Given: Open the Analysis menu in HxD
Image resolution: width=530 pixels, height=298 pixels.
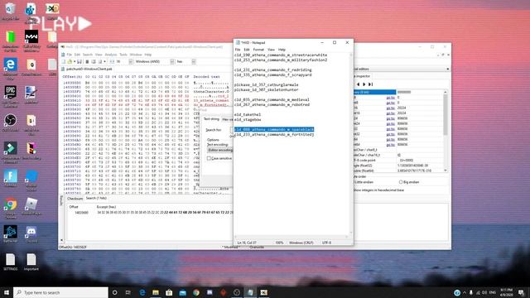Looking at the screenshot, I should pyautogui.click(x=110, y=55).
